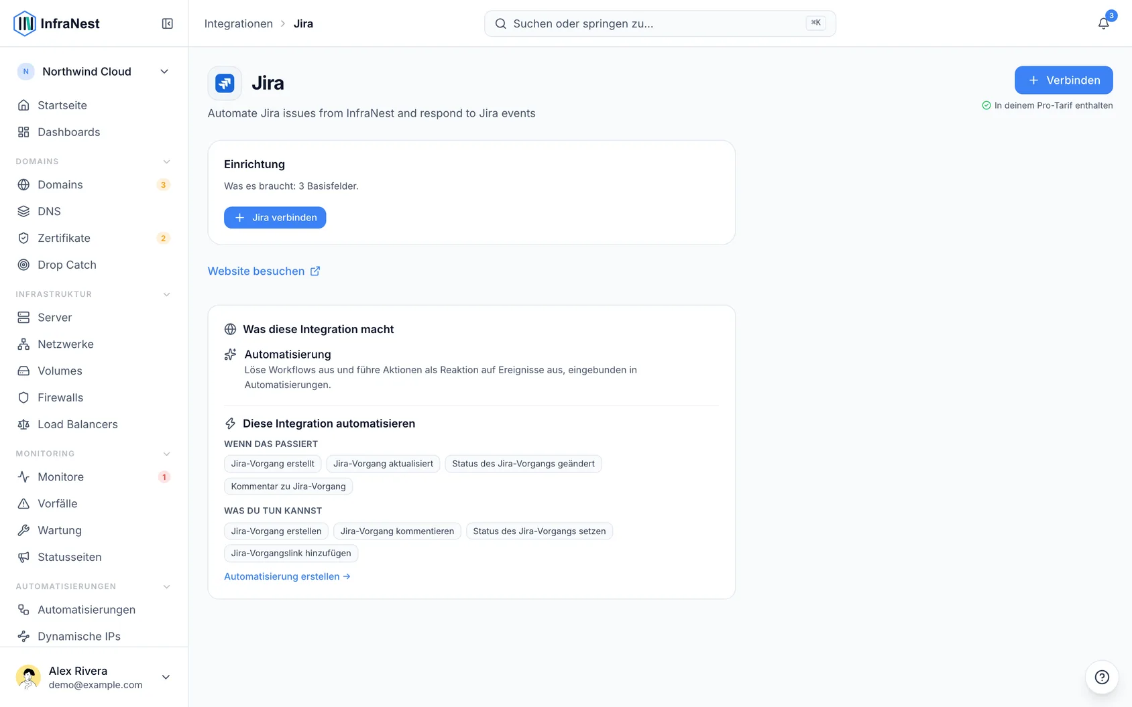Open Monitore in sidebar
The image size is (1132, 707).
(94, 476)
